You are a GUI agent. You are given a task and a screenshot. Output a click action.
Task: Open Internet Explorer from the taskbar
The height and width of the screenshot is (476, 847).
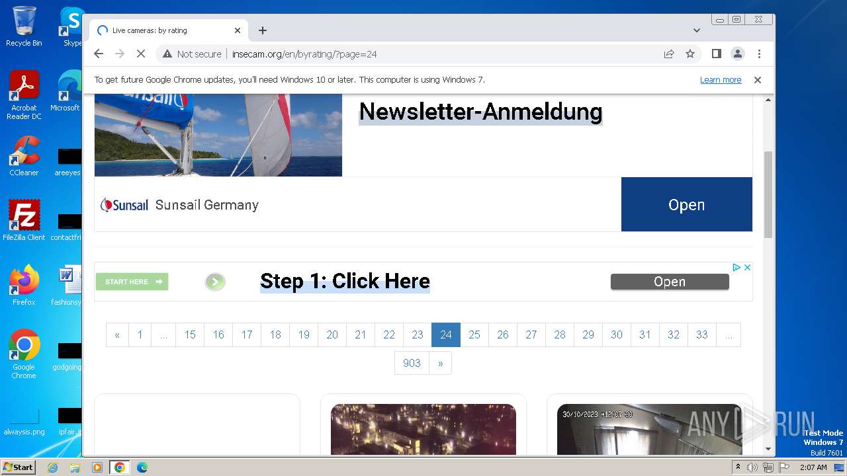[53, 467]
